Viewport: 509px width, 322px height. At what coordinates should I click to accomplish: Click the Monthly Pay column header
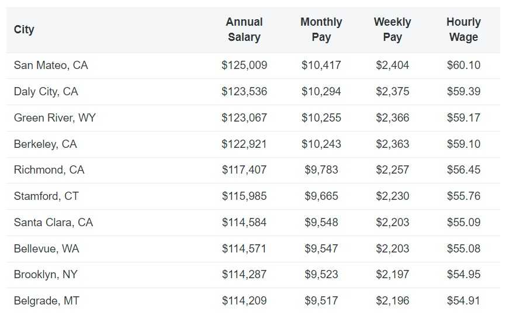(321, 29)
